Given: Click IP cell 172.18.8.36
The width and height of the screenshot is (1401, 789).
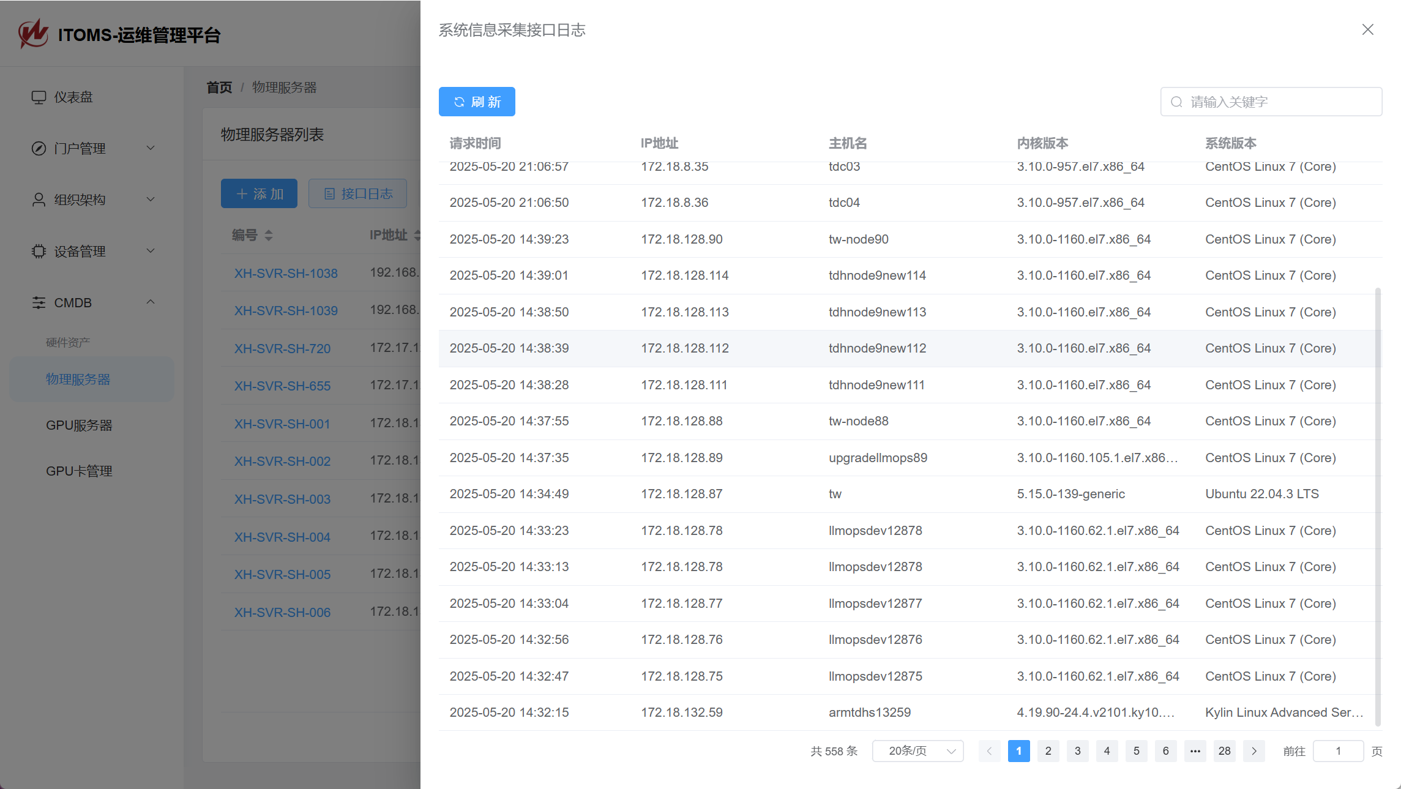Looking at the screenshot, I should [674, 203].
